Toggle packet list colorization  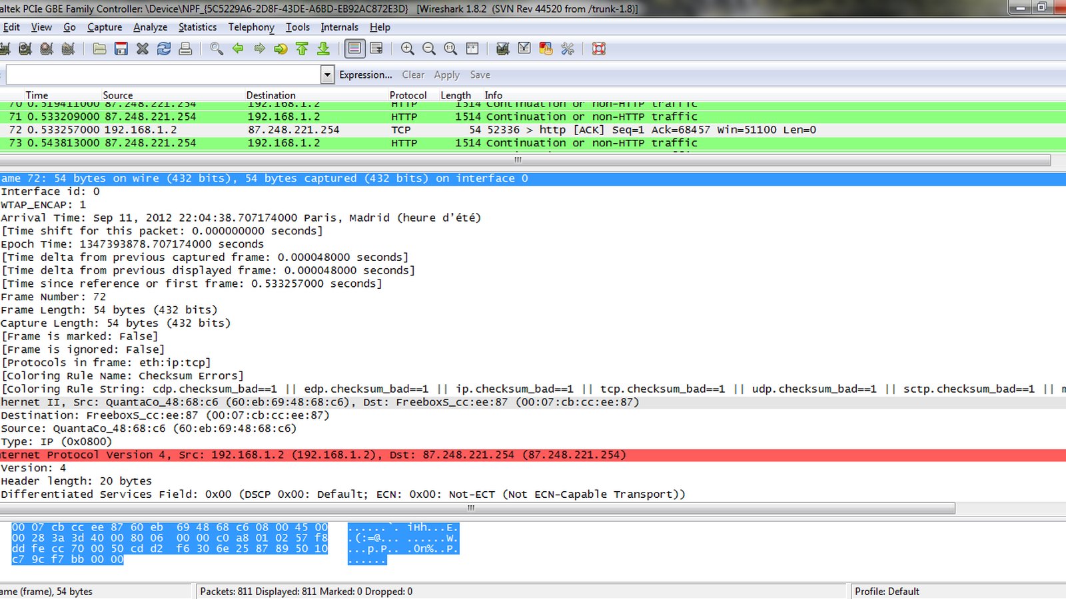tap(355, 49)
